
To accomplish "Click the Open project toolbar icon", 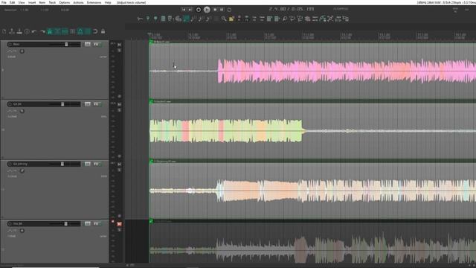I will click(12, 31).
